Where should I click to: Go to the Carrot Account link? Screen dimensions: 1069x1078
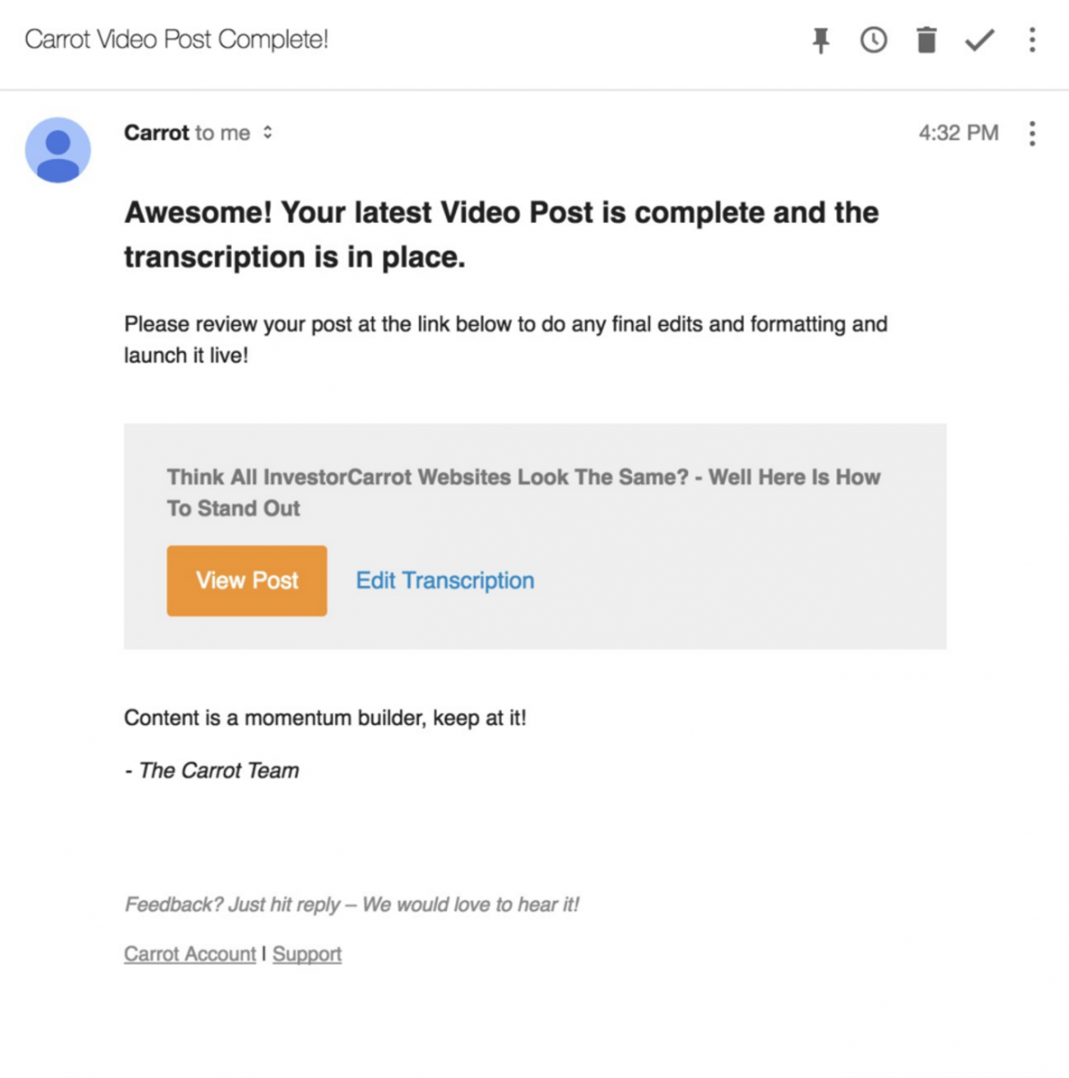[190, 954]
